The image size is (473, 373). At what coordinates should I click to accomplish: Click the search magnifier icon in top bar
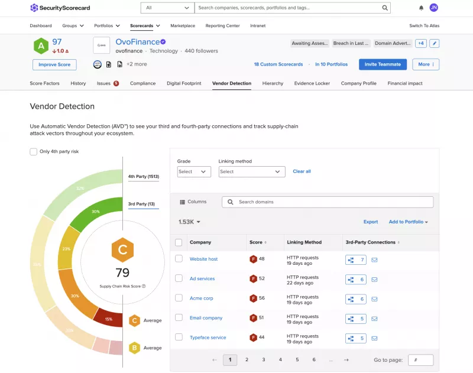pyautogui.click(x=385, y=8)
